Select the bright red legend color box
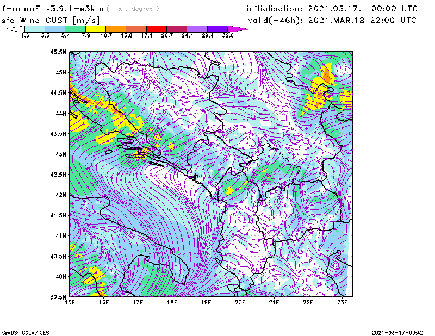435x336 pixels. pos(157,29)
